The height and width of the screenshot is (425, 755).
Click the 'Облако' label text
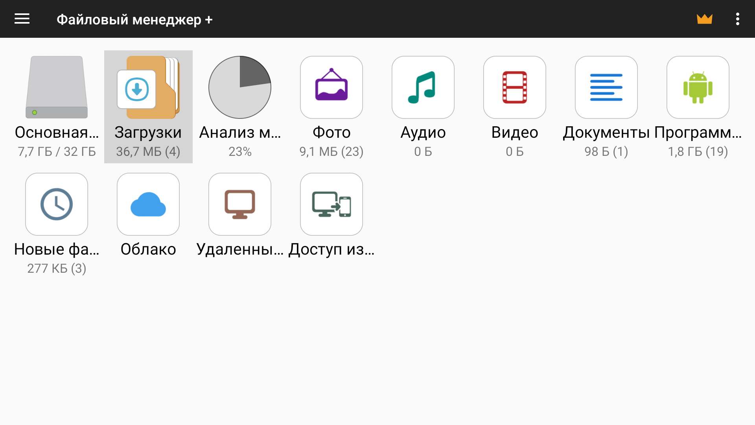point(148,249)
